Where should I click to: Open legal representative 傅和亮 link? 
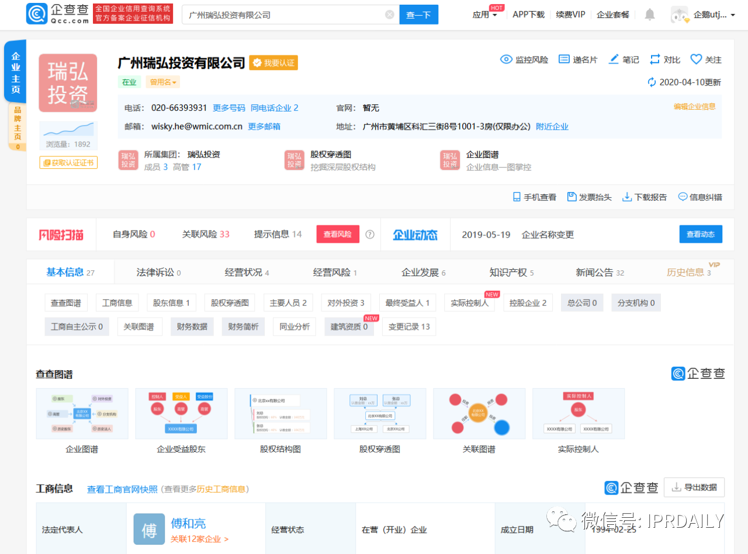click(188, 524)
